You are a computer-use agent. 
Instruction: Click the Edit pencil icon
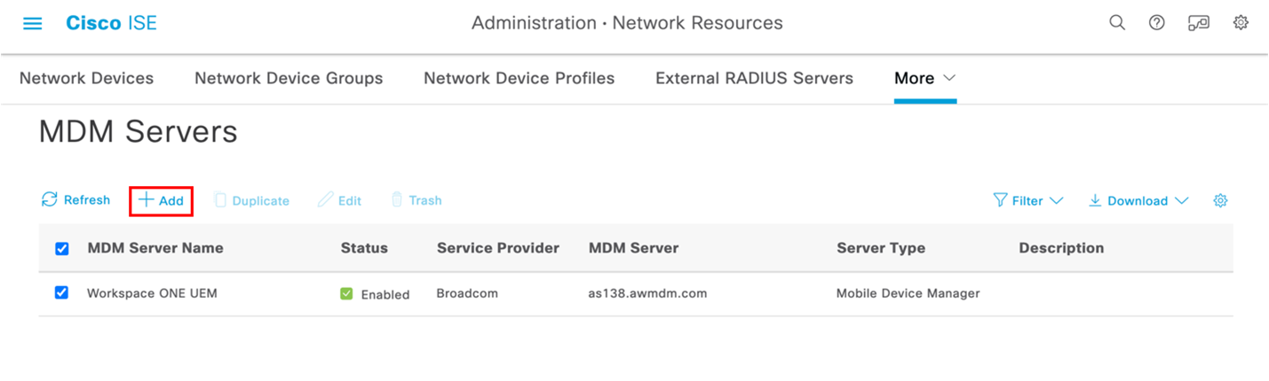(326, 200)
